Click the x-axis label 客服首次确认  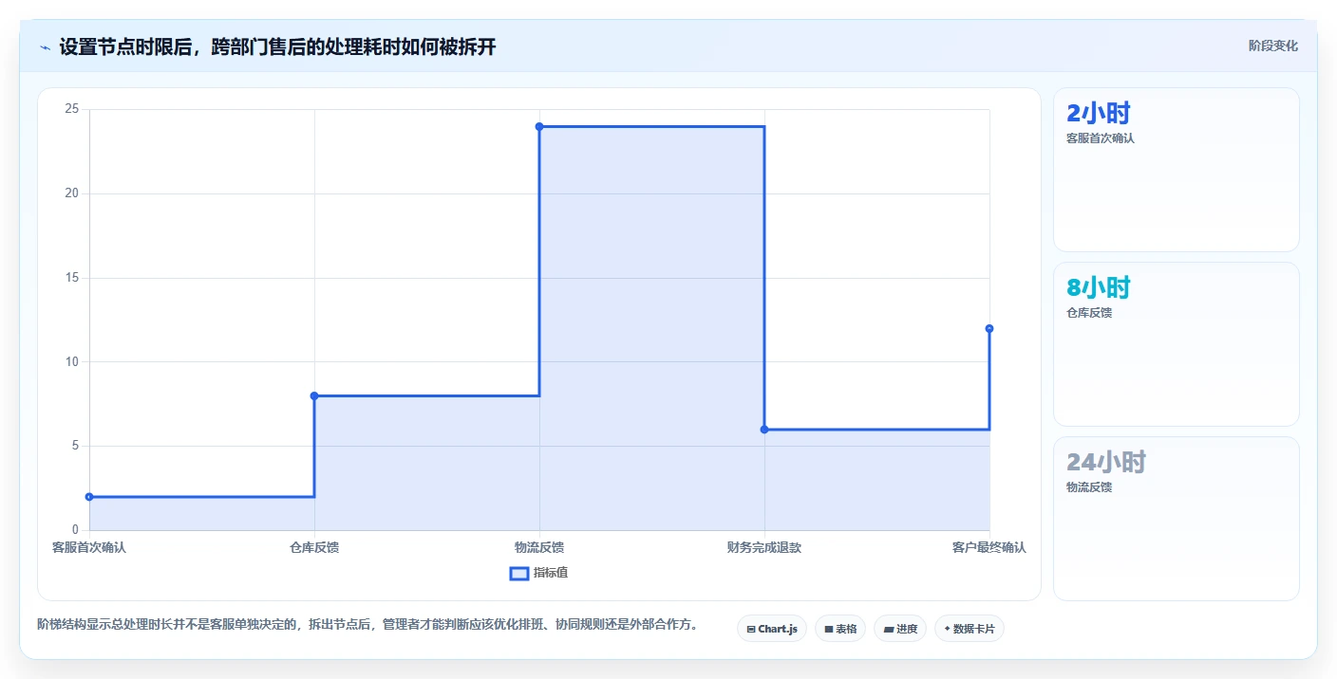click(x=89, y=547)
